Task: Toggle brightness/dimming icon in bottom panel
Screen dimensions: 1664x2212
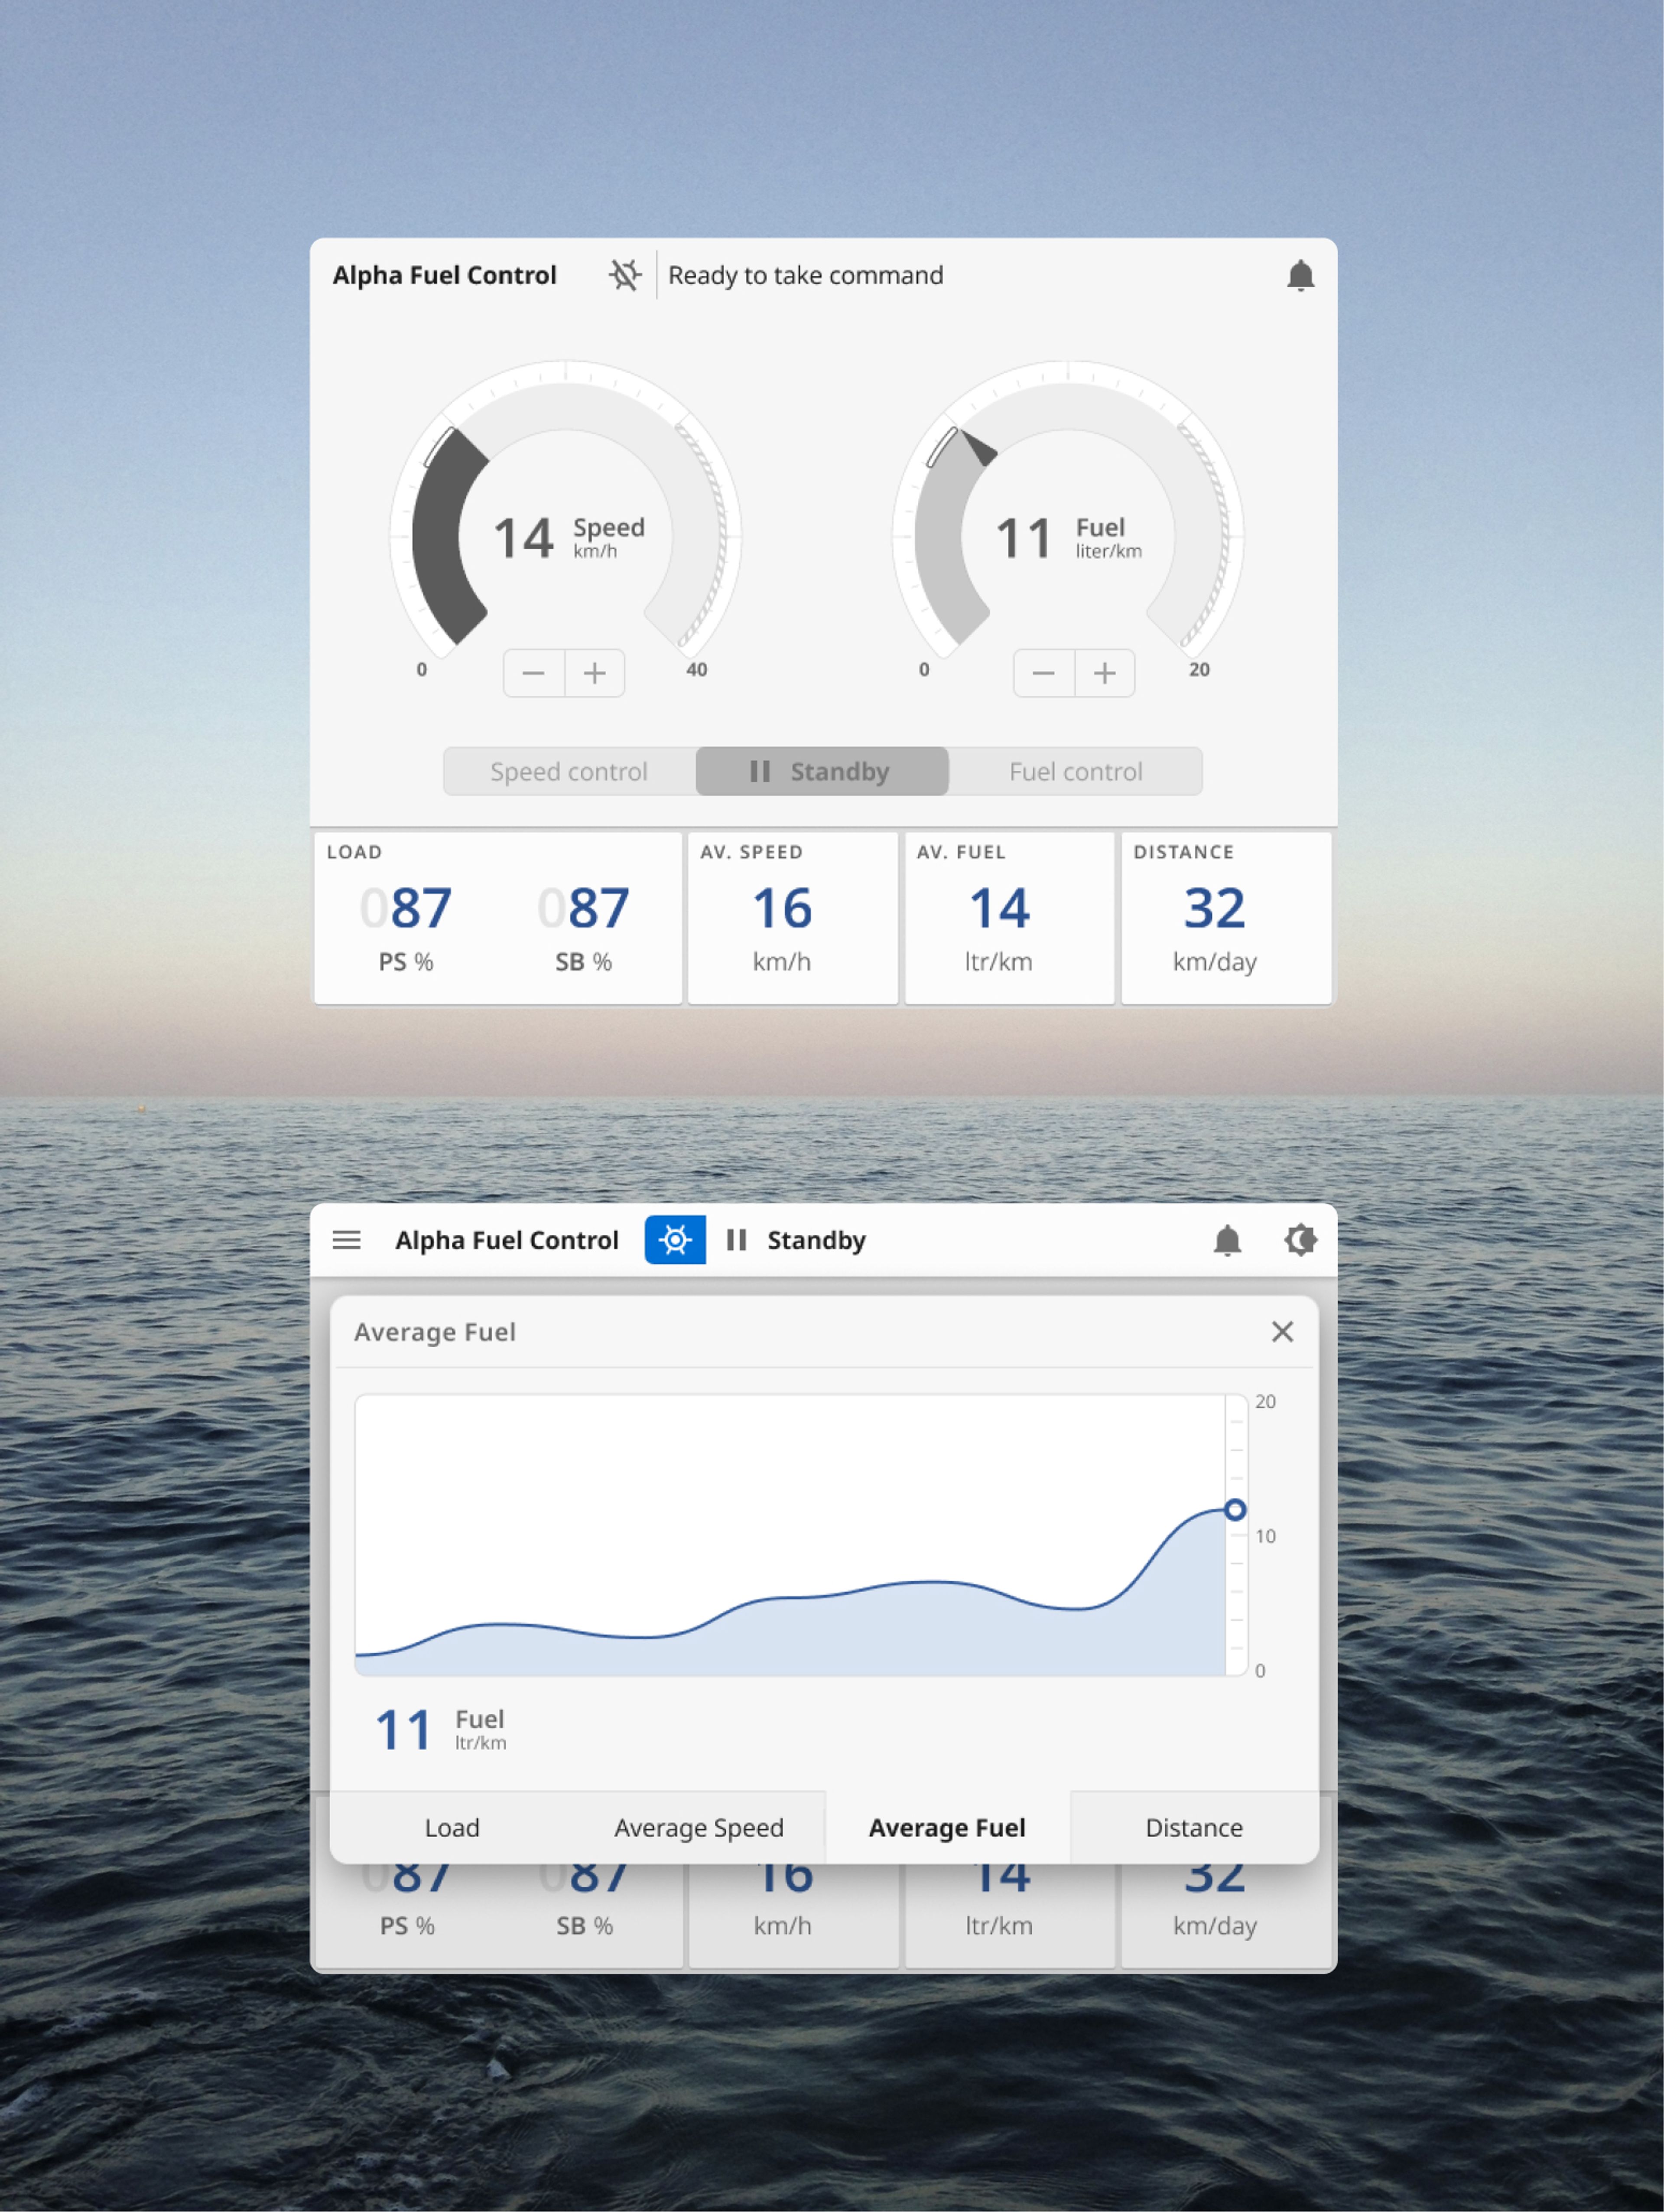Action: point(1300,1240)
